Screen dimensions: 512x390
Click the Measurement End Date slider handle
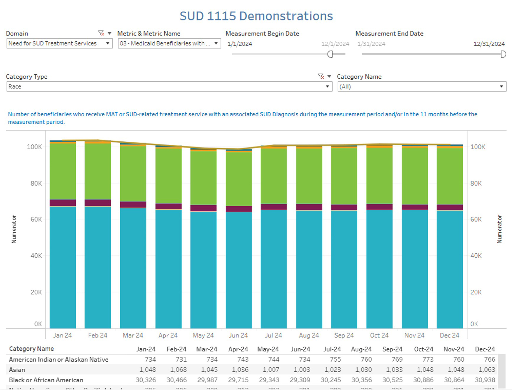(x=503, y=54)
